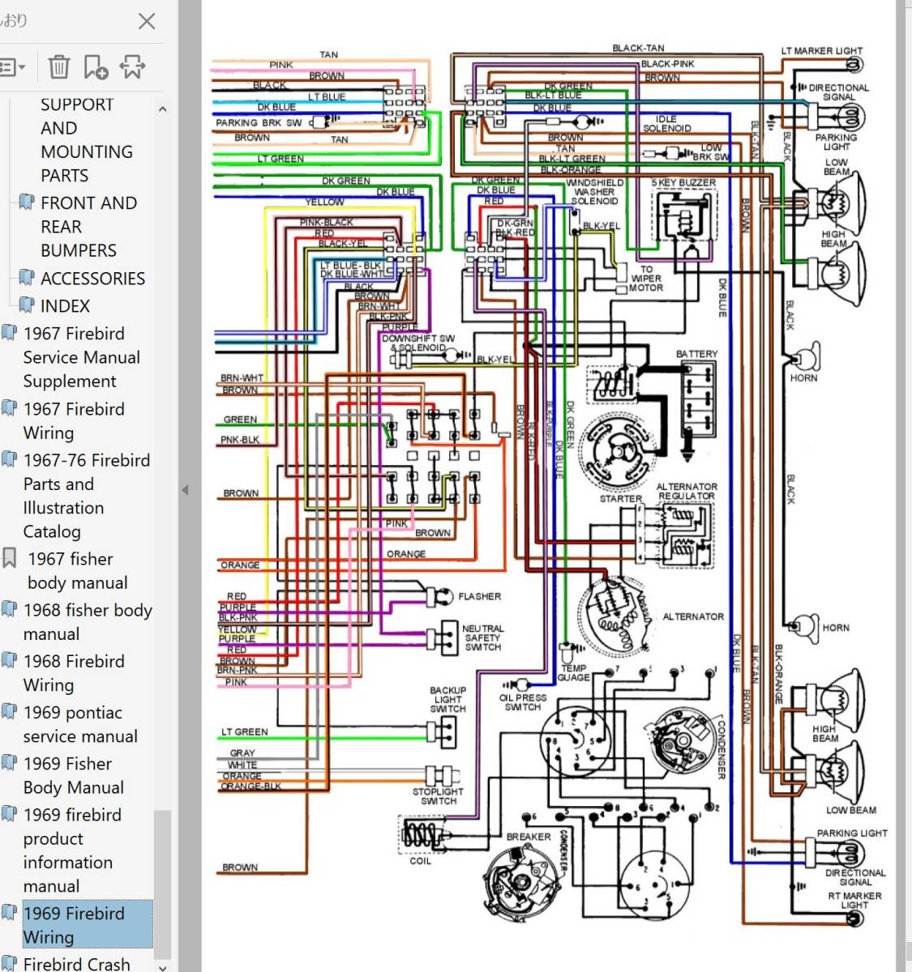The height and width of the screenshot is (972, 912).
Task: Click the LT MARKER LIGHT label
Action: tap(822, 50)
